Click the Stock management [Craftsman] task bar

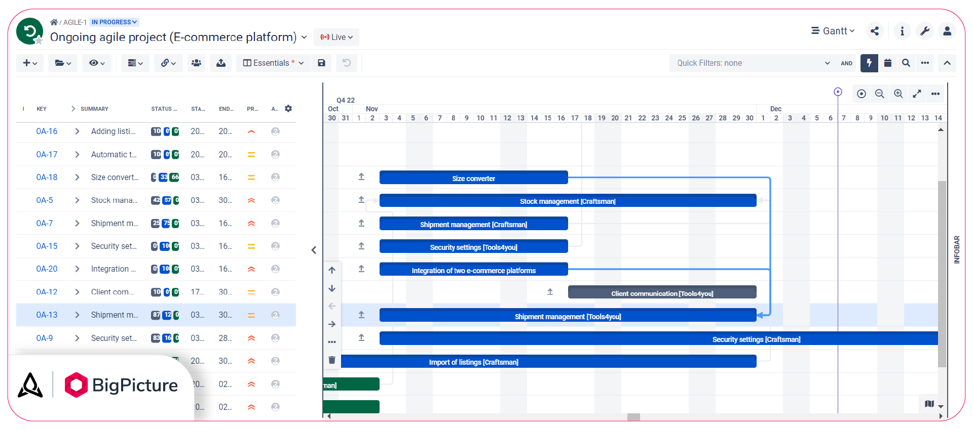tap(568, 201)
